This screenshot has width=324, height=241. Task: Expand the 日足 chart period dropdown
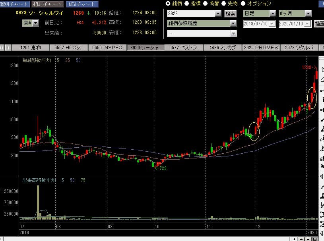click(x=272, y=13)
